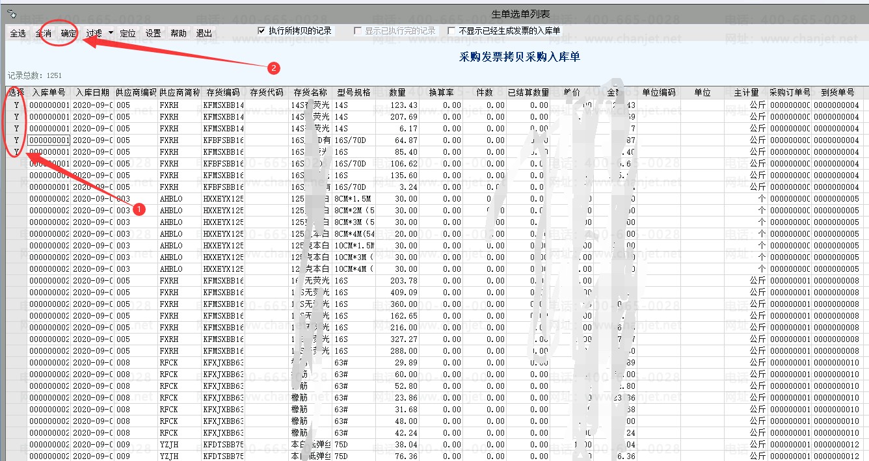The height and width of the screenshot is (461, 869).
Task: Click the 入库日期 column header
Action: 92,93
